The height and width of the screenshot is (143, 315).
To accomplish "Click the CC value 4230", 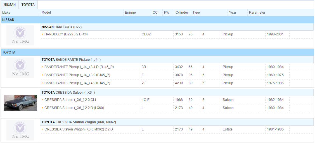I will [179, 83].
